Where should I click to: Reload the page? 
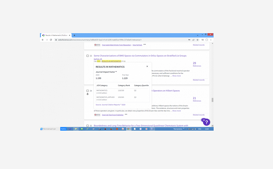(51, 40)
